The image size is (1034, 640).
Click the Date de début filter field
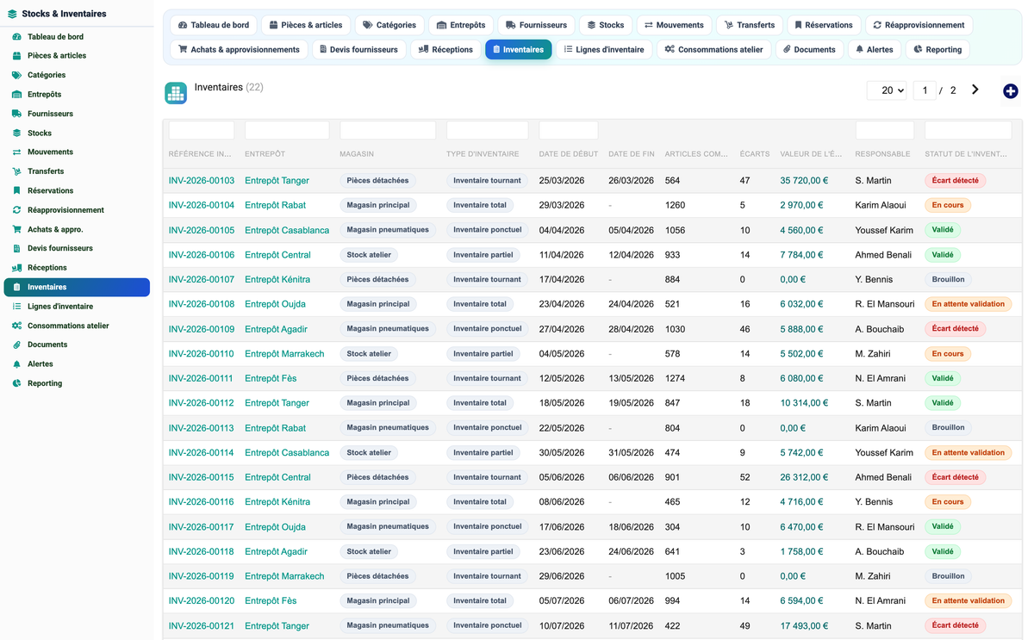point(569,130)
